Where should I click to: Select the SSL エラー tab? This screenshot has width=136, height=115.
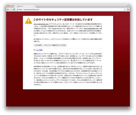(x=25, y=6)
